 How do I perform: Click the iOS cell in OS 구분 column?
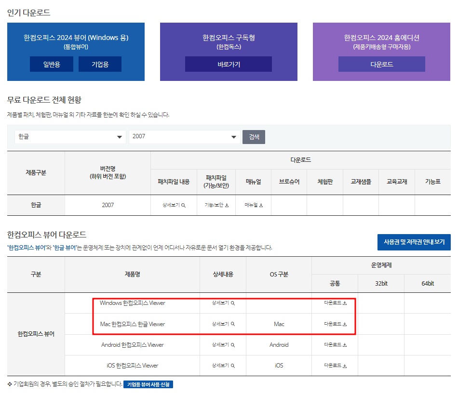279,366
